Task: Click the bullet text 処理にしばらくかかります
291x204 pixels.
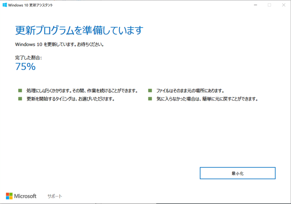Action: 49,91
